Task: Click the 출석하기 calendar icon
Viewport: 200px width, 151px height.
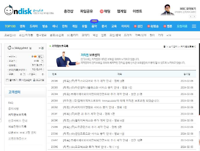Action: (x=7, y=80)
